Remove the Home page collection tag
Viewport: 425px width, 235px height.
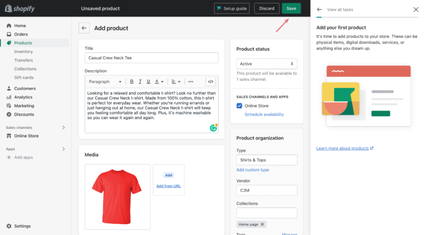[x=263, y=224]
